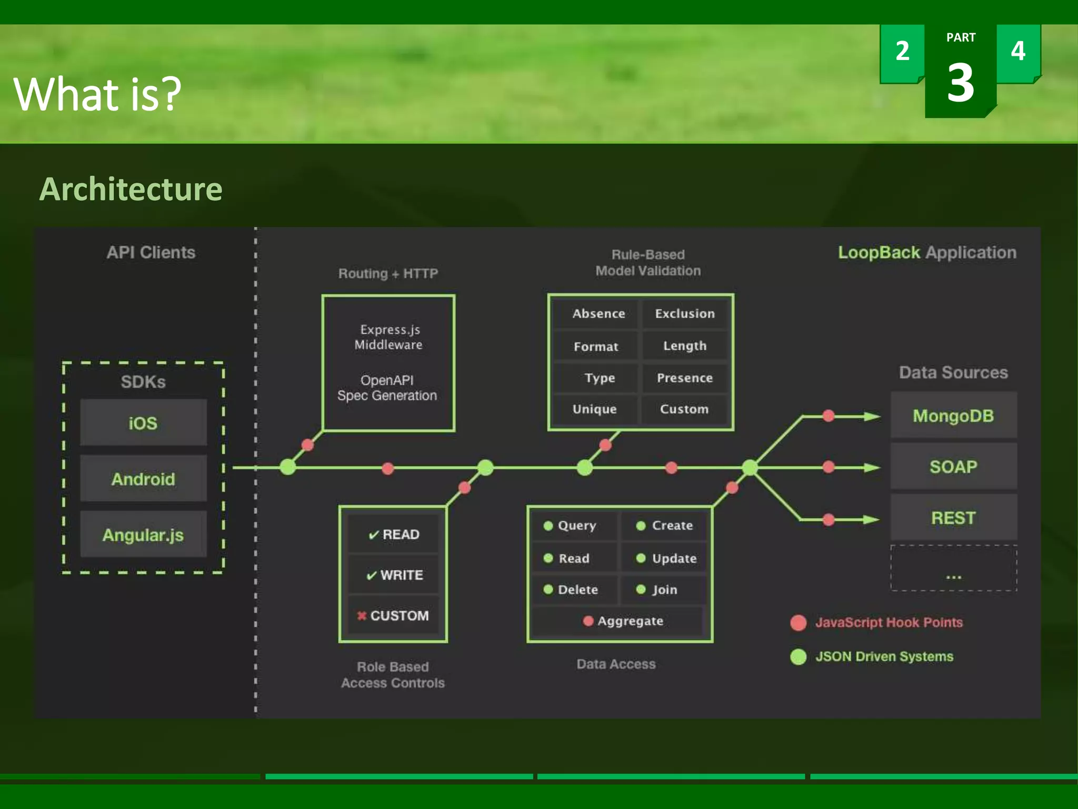Click the red hook point below Express.js box
Image resolution: width=1078 pixels, height=809 pixels.
(x=308, y=445)
